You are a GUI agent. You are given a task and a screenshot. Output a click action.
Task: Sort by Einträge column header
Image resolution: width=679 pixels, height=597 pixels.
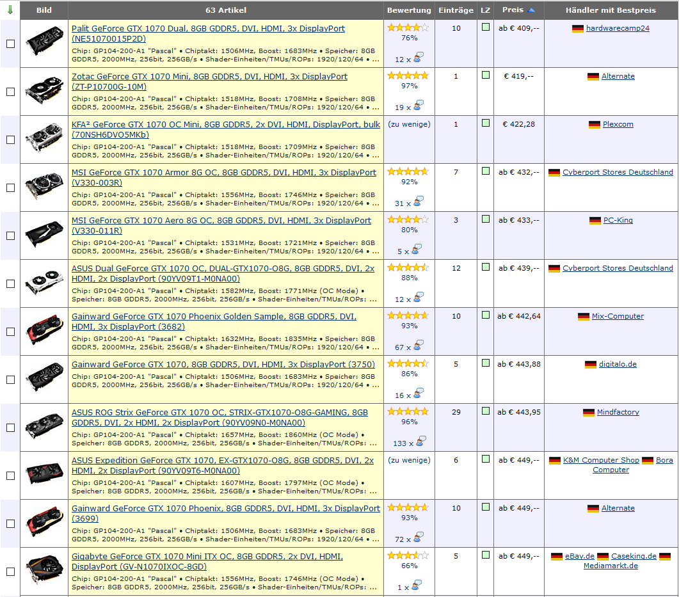click(x=456, y=10)
